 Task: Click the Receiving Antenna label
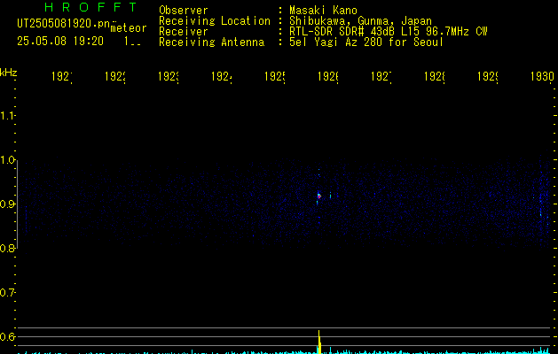point(211,42)
